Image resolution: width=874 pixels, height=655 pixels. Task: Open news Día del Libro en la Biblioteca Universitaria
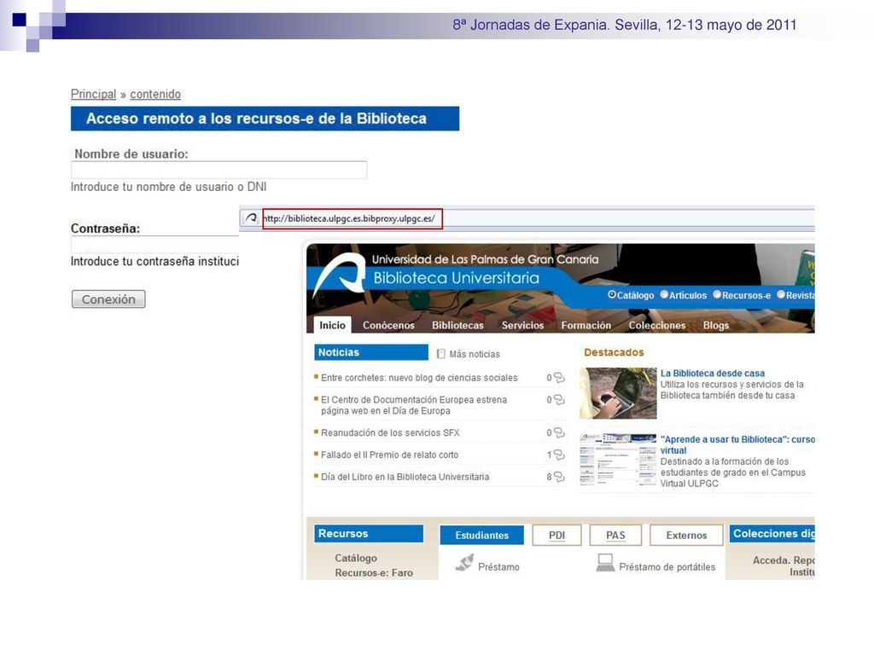point(405,477)
